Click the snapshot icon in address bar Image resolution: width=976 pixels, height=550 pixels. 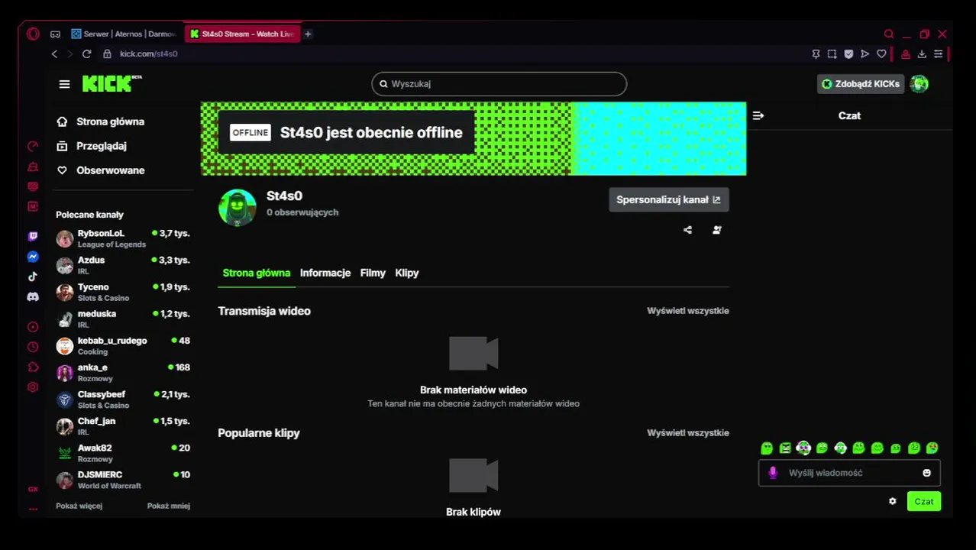click(x=832, y=53)
